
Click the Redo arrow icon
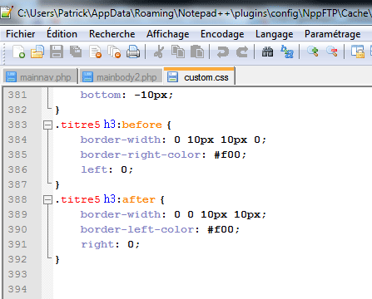click(x=242, y=51)
